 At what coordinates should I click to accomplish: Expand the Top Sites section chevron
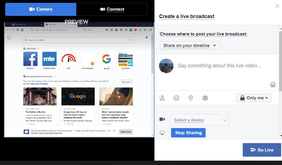tap(38, 49)
